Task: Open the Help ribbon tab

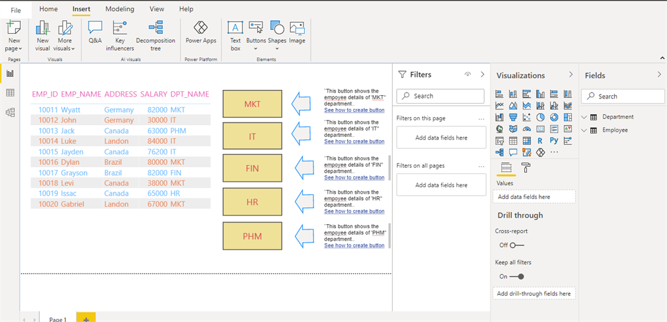Action: click(x=186, y=9)
